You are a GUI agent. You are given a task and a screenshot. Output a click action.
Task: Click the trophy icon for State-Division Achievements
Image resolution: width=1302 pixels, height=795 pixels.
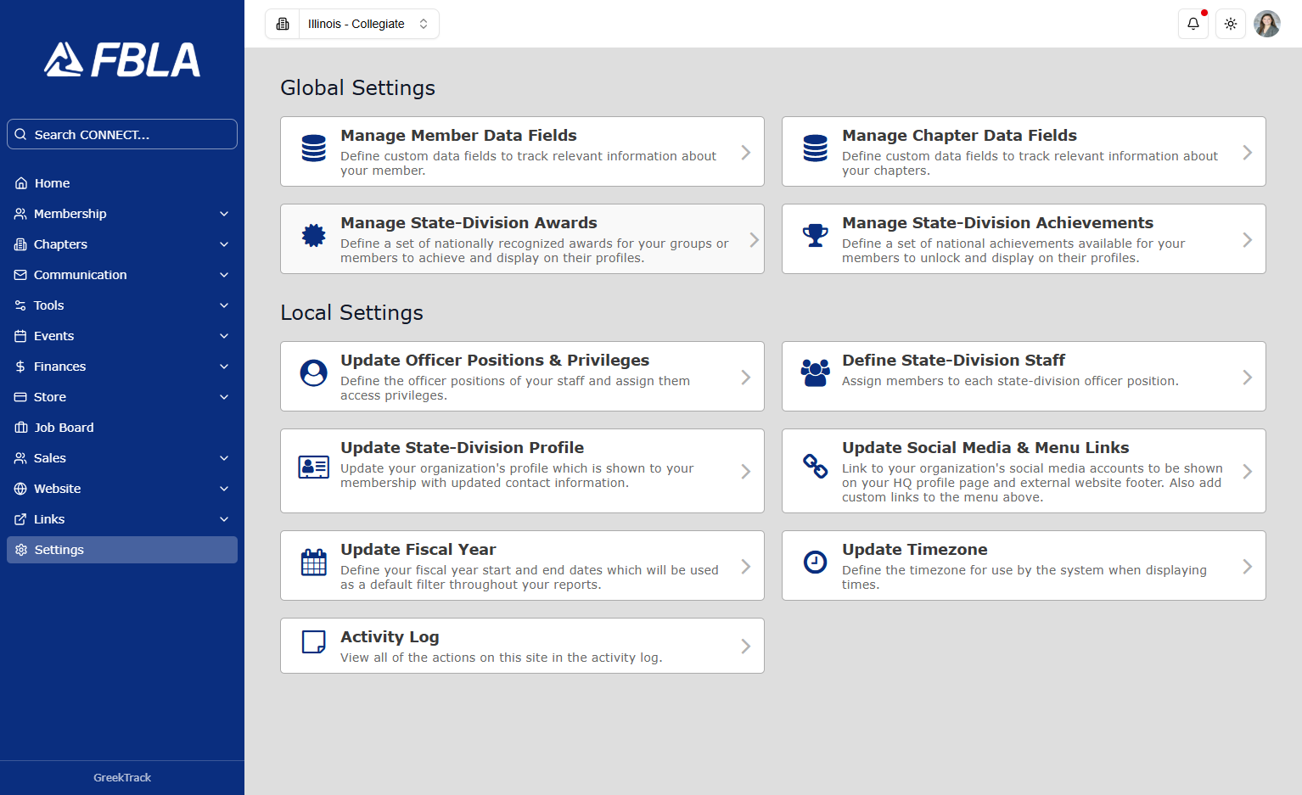point(816,235)
